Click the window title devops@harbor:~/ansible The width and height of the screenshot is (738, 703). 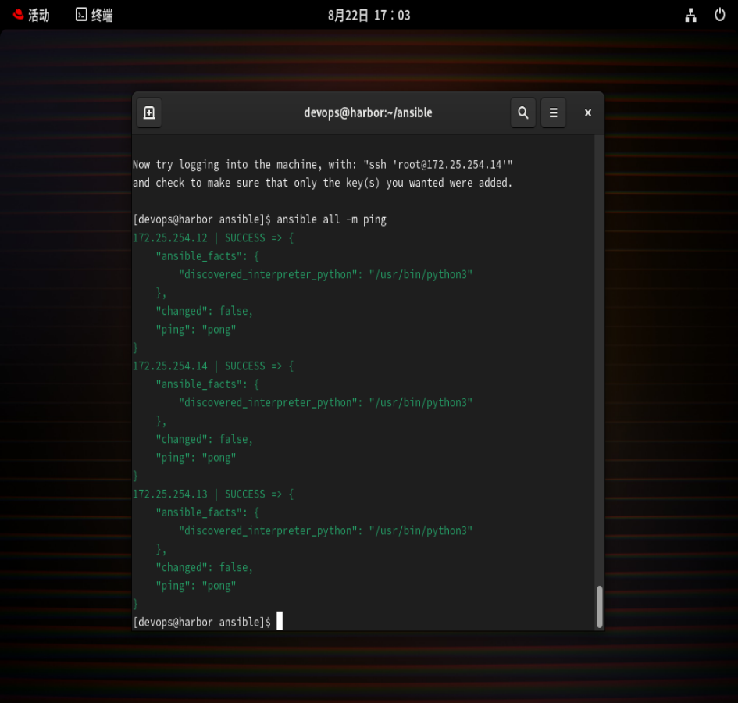click(368, 112)
